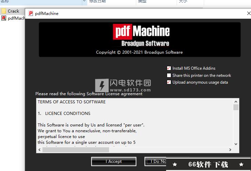Image resolution: width=251 pixels, height=171 pixels.
Task: Select the pdfMachine file icon in Explorer
Action: [x=4, y=18]
